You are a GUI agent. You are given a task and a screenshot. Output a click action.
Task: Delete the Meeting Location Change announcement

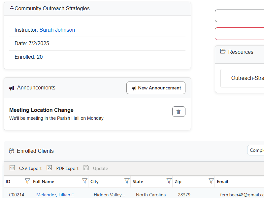(x=179, y=112)
